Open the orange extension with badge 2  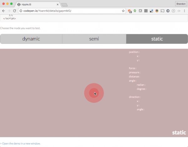pyautogui.click(x=130, y=11)
